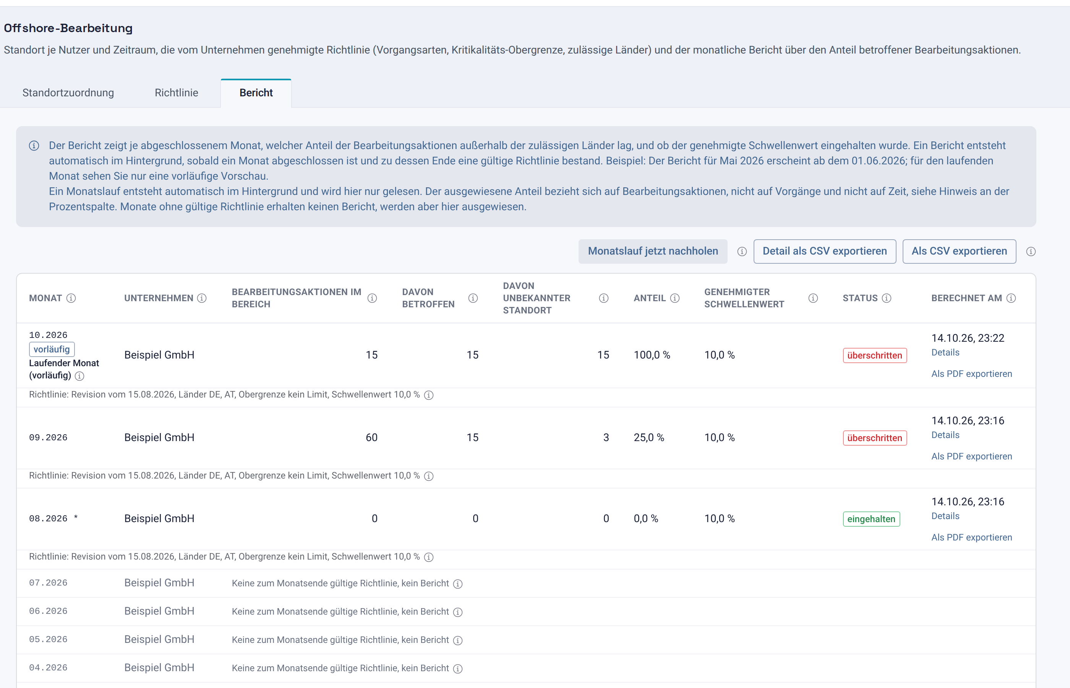Click info icon next to ANTEIL header

coord(675,298)
